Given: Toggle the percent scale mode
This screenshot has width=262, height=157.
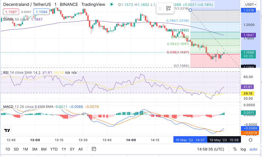Looking at the screenshot, I should coord(235,149).
